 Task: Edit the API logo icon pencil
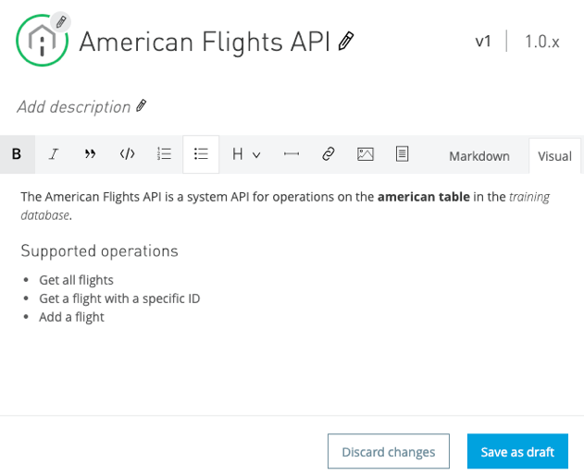click(61, 21)
